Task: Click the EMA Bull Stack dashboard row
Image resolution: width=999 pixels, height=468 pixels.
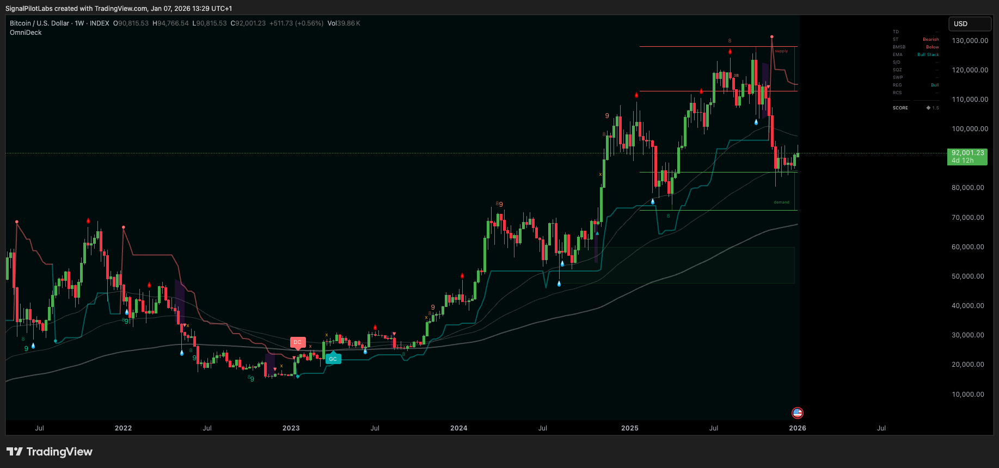Action: (916, 54)
